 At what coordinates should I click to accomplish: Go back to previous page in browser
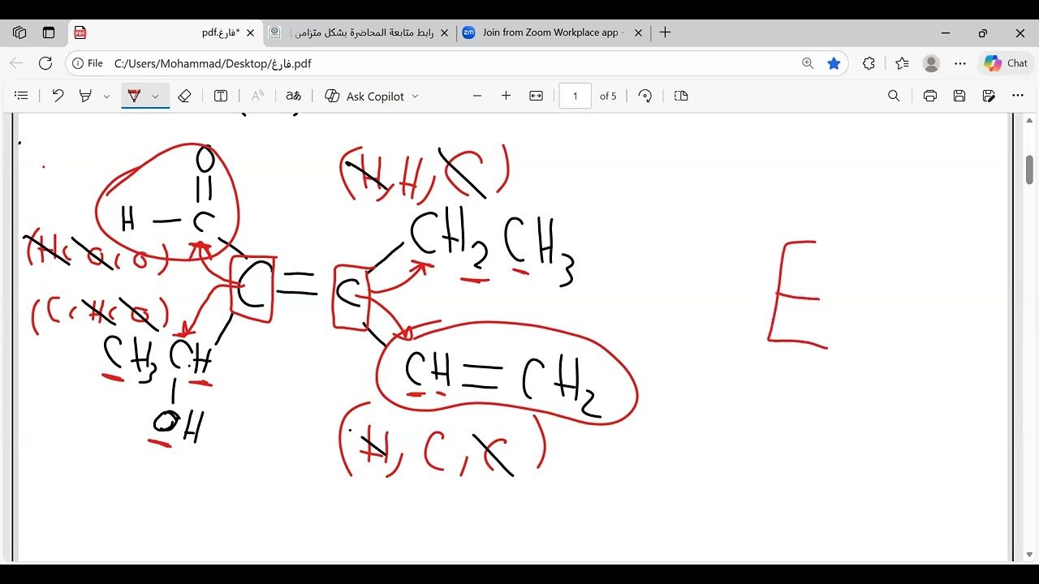tap(16, 63)
